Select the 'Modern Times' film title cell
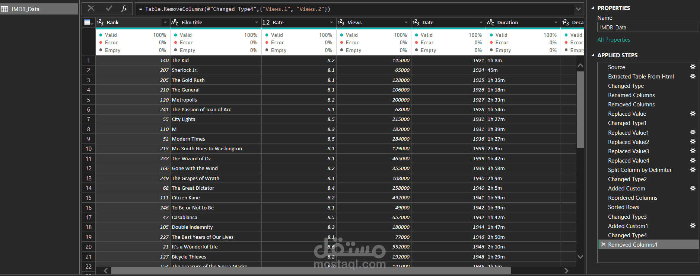This screenshot has height=276, width=700. pos(216,139)
